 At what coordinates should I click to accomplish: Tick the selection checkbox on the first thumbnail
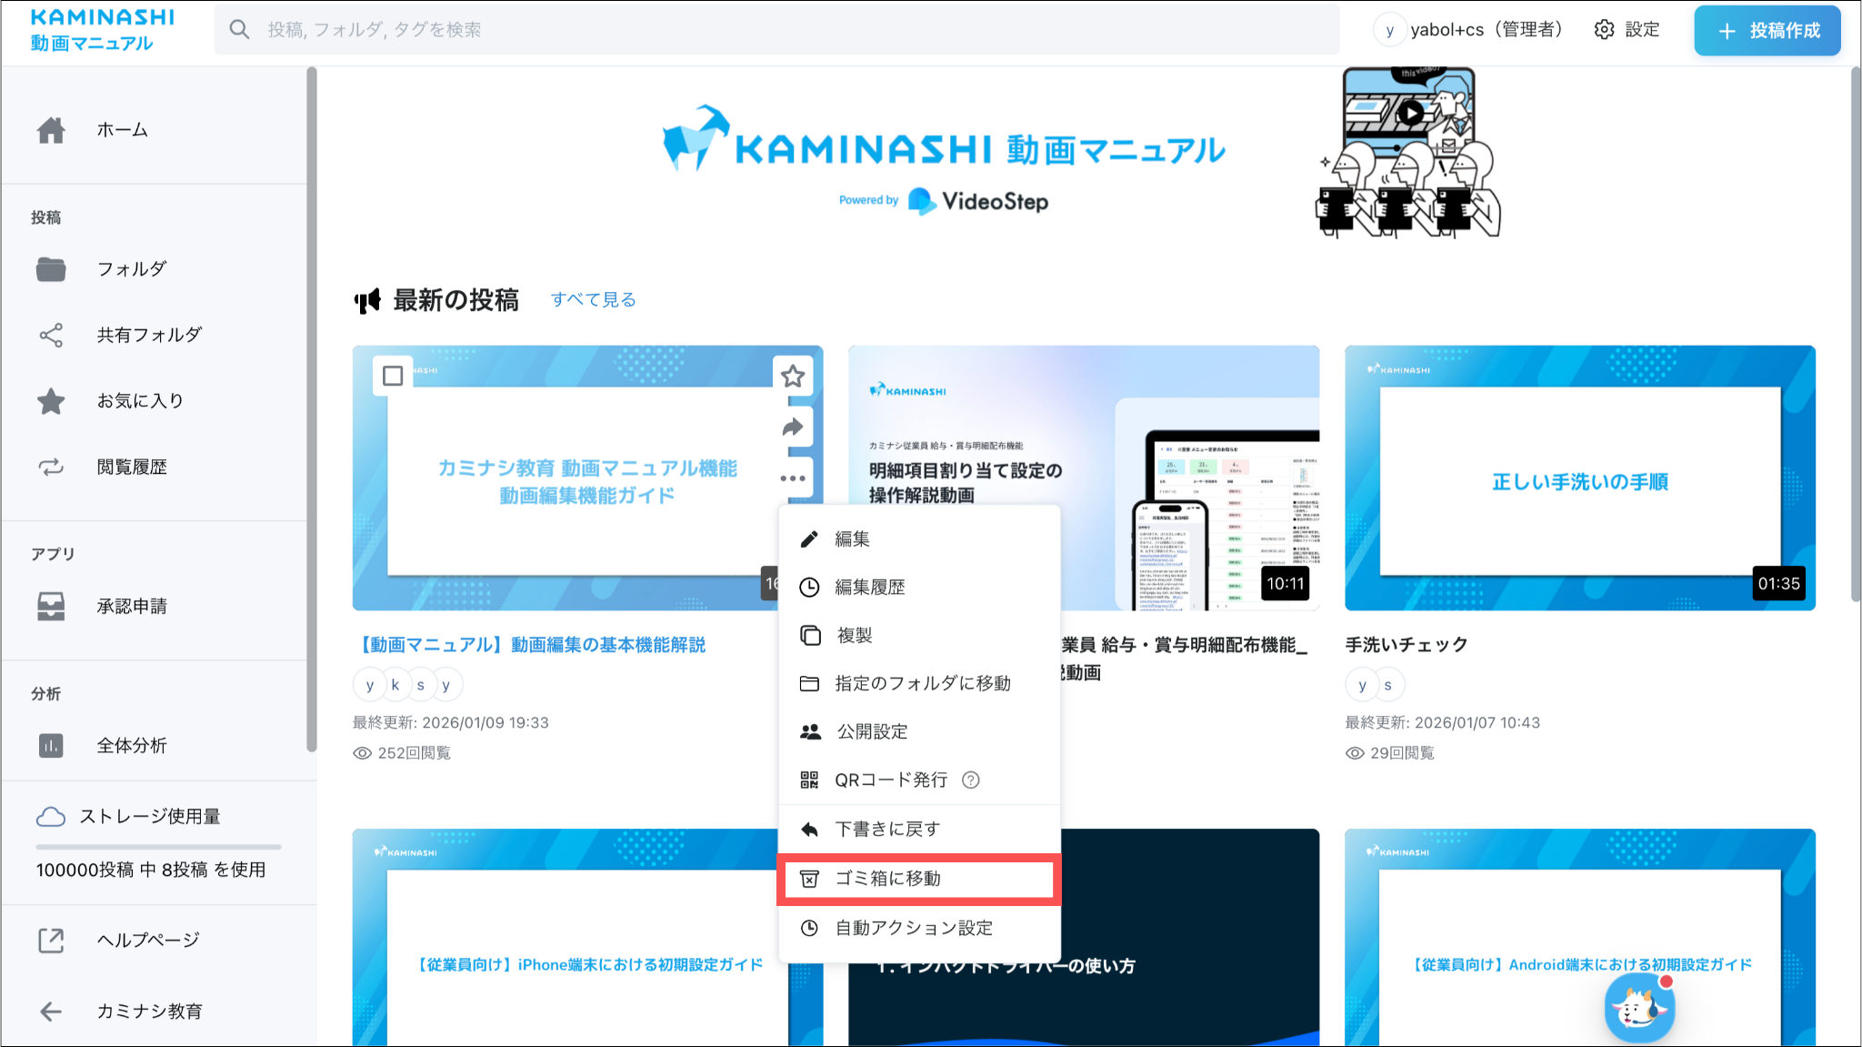point(393,376)
